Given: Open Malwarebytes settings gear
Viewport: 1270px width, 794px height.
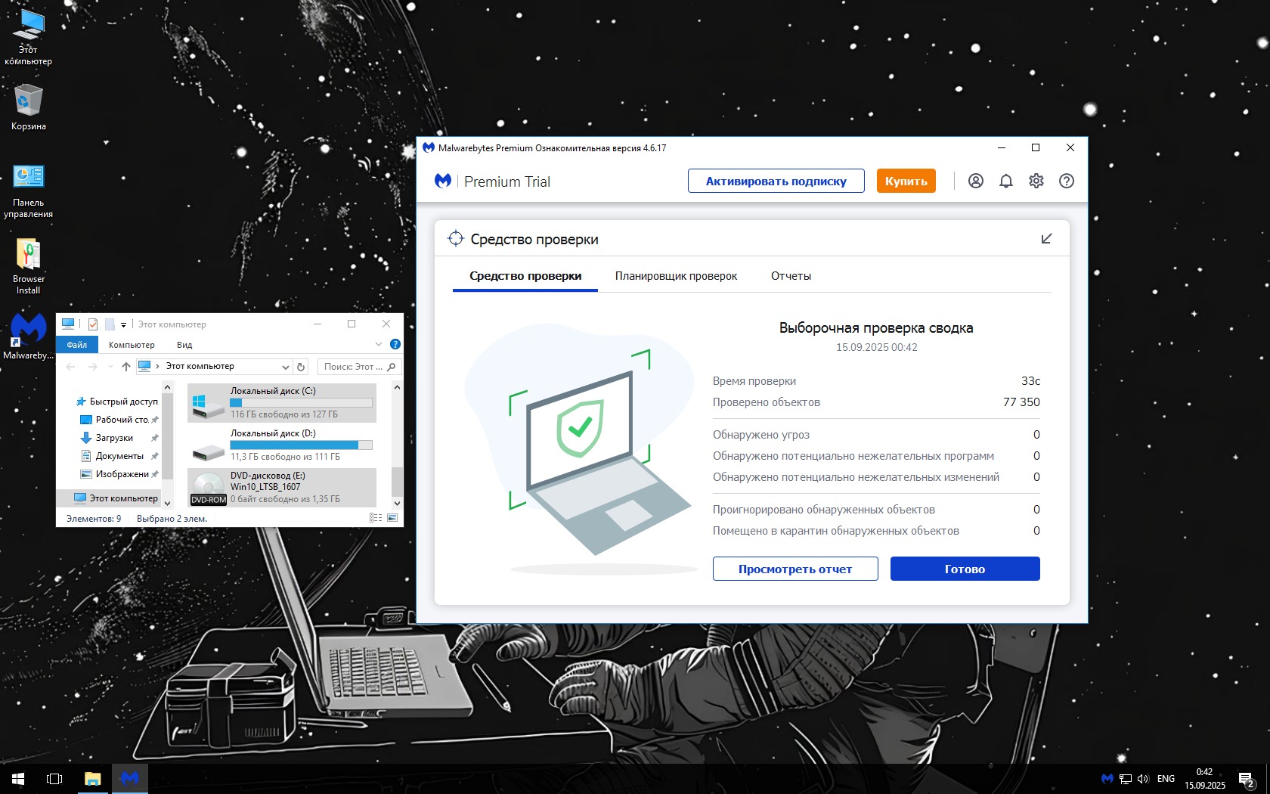Looking at the screenshot, I should point(1036,181).
